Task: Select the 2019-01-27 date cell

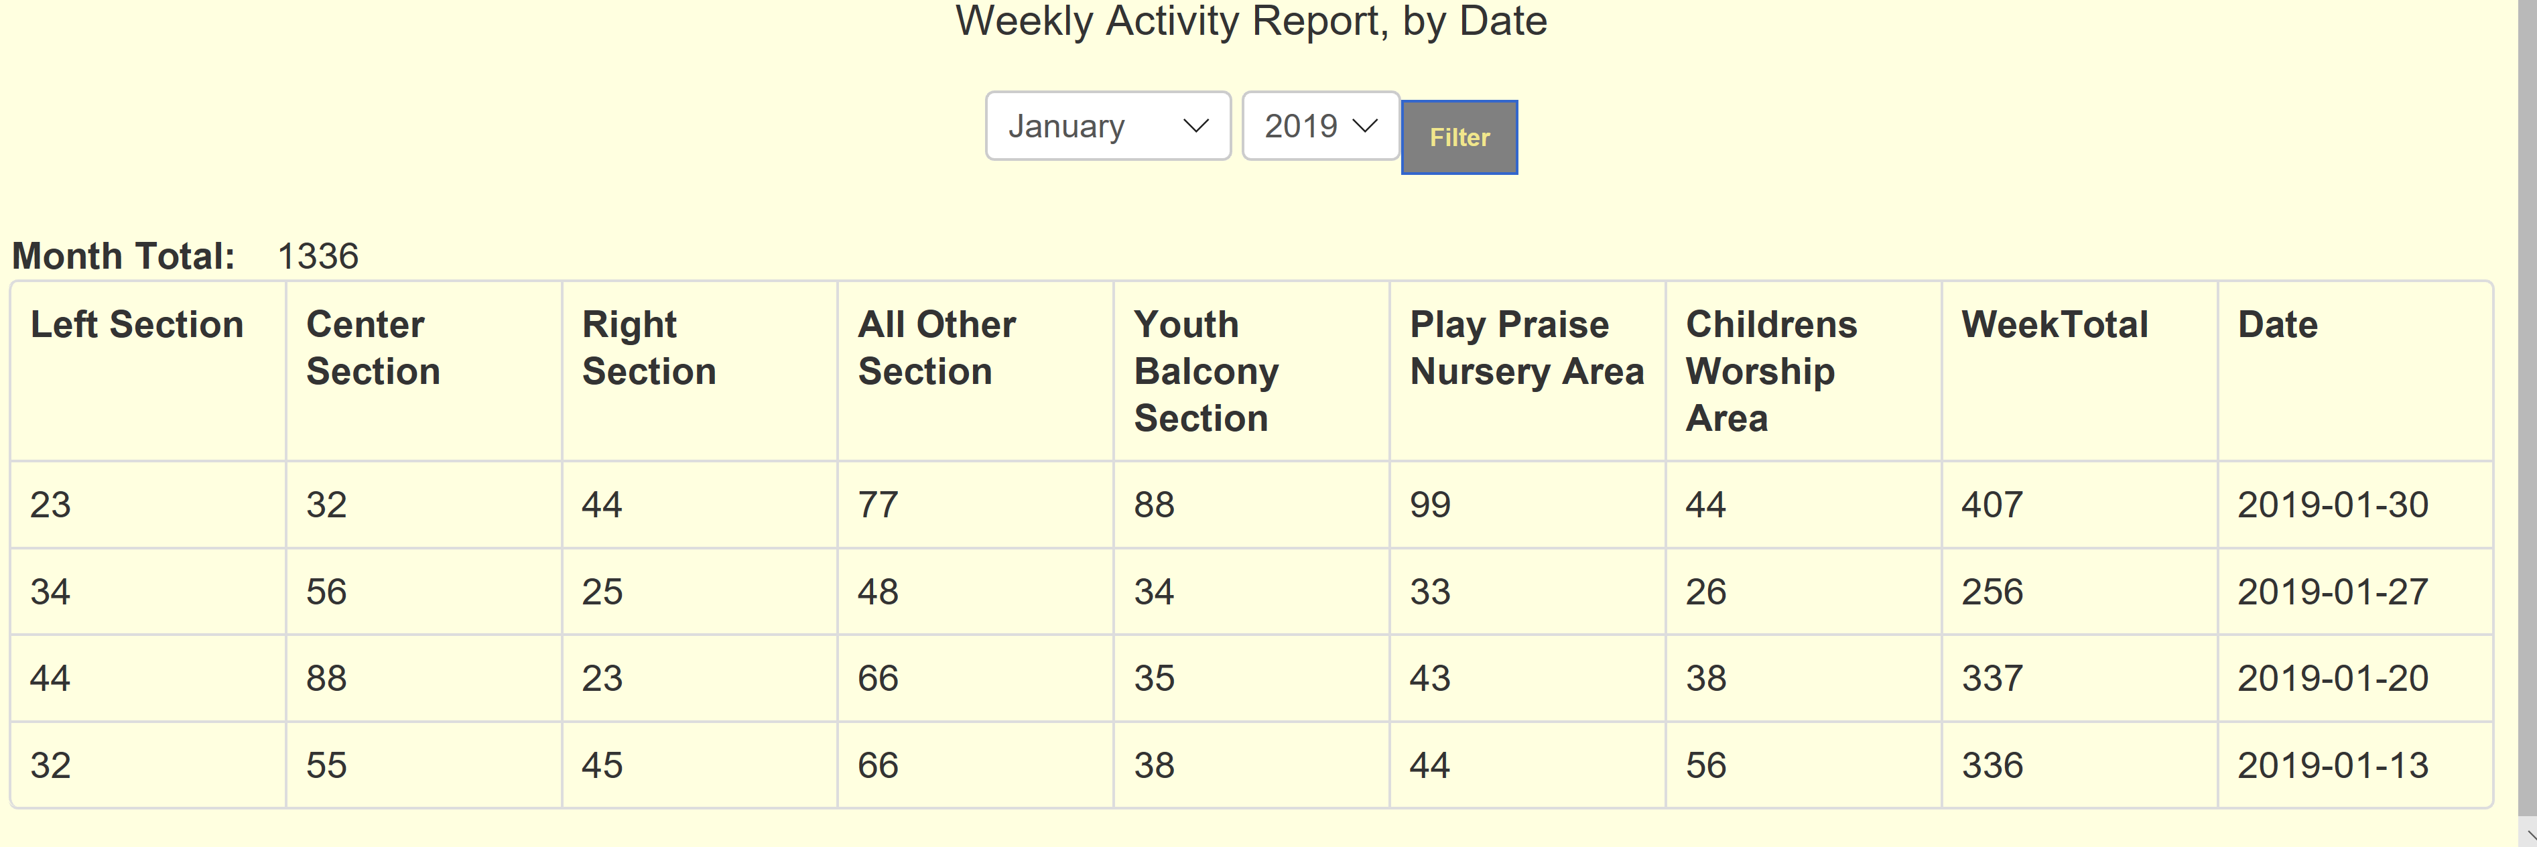Action: coord(2332,592)
